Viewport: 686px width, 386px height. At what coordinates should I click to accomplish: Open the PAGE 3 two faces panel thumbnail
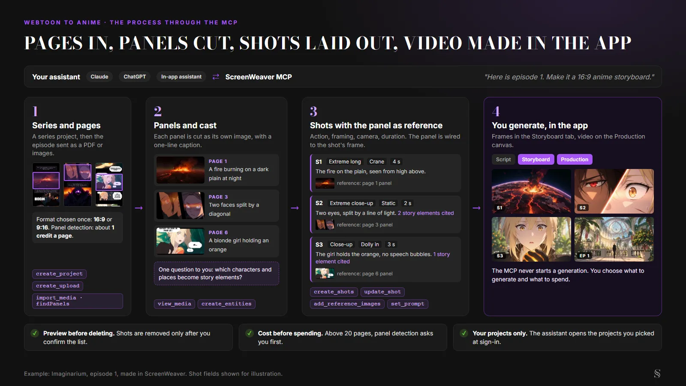tap(181, 205)
